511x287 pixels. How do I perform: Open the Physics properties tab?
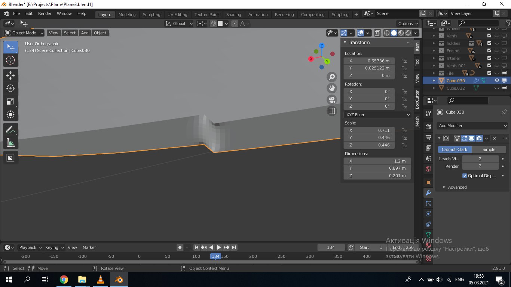428,214
